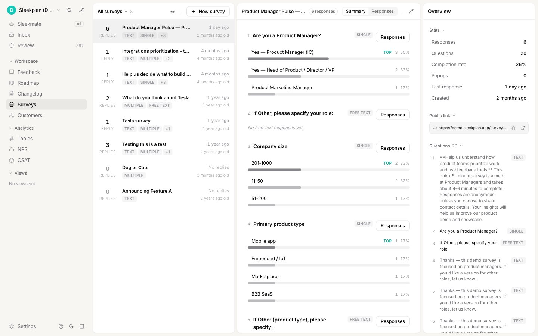Screen dimensions: 538x336
Task: Open the Sleekplan workspace switcher dropdown
Action: point(34,10)
